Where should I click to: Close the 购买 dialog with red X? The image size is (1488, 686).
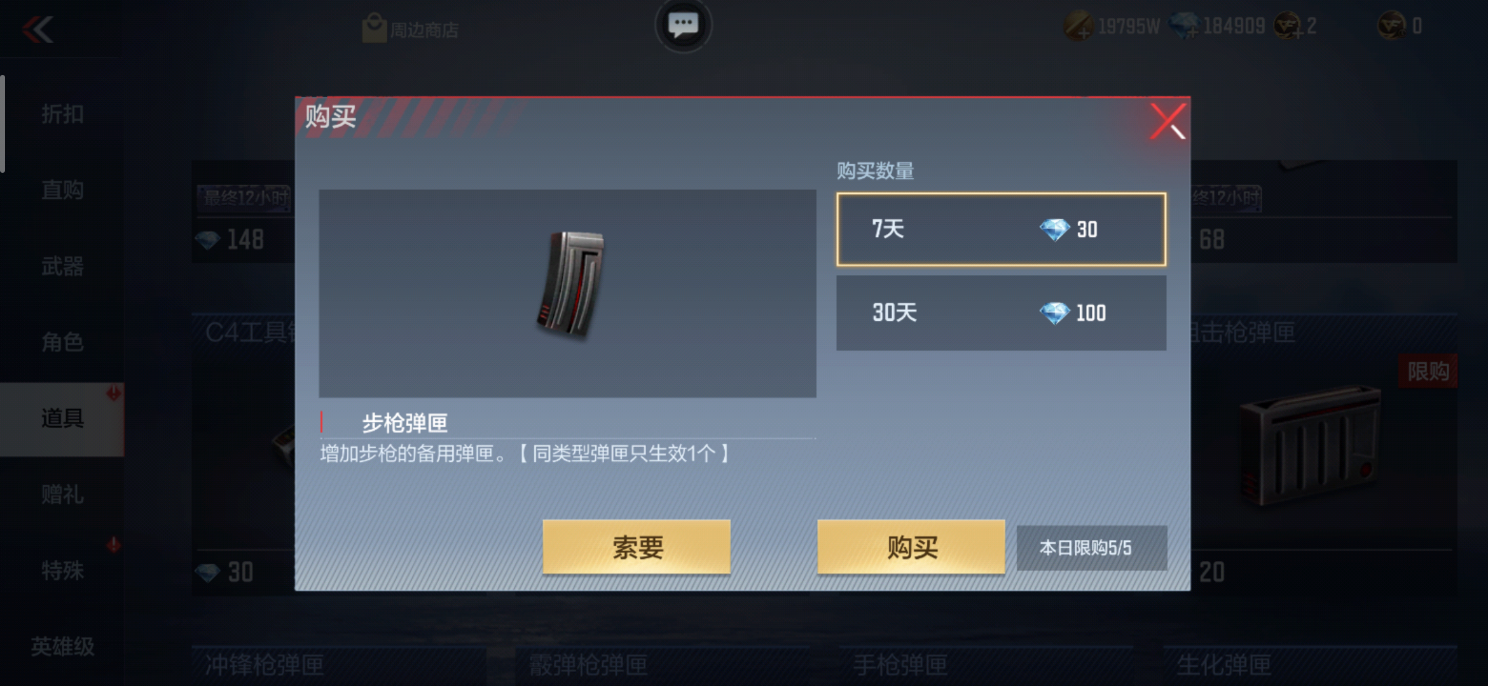pos(1168,121)
